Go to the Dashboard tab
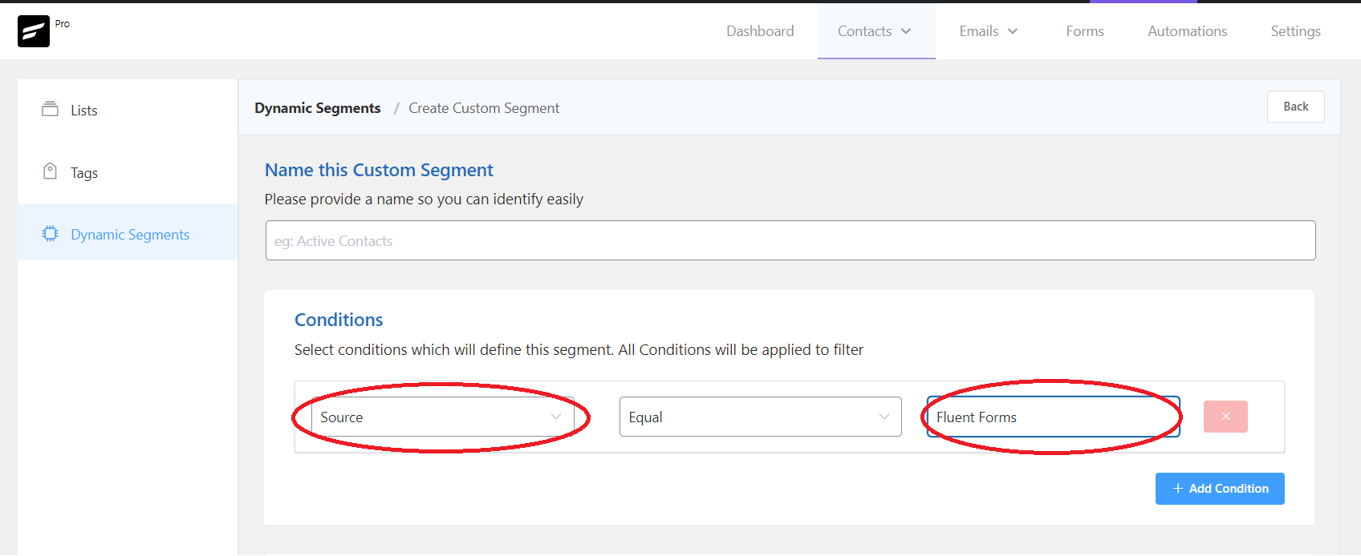 [760, 31]
